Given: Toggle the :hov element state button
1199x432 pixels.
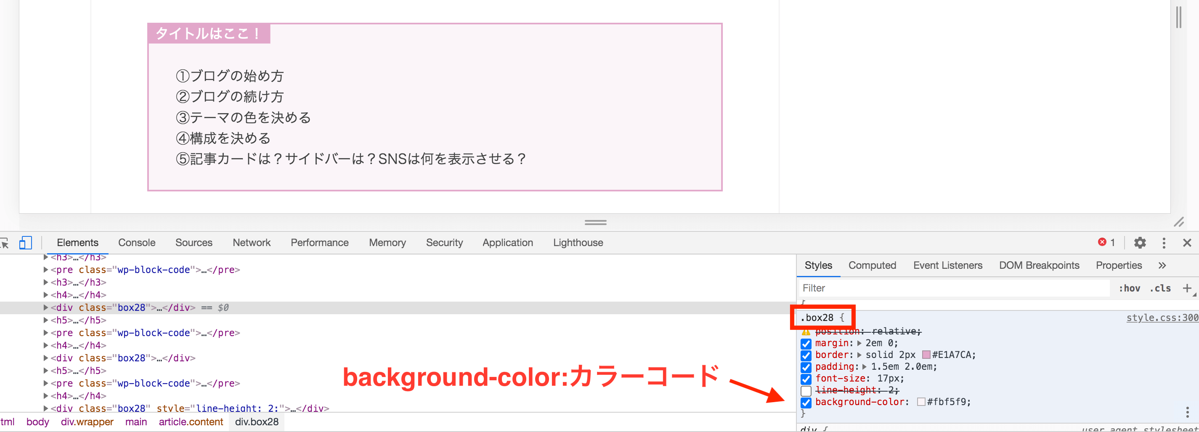Looking at the screenshot, I should (1129, 288).
